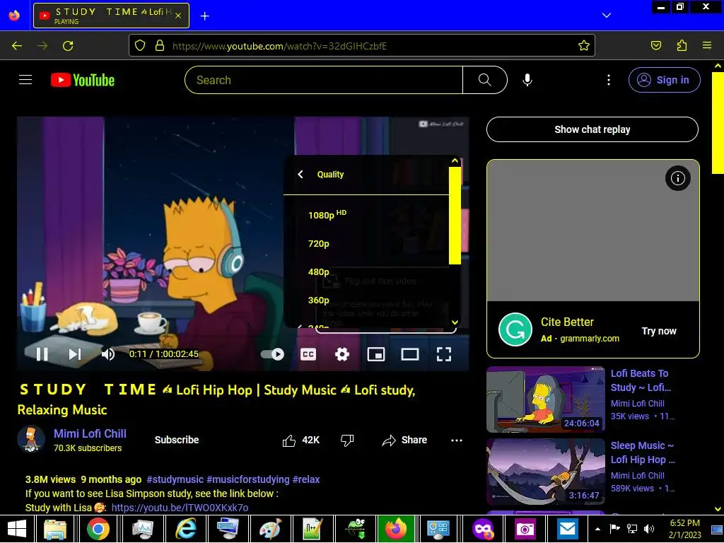Go back in Firefox
Image resolution: width=724 pixels, height=543 pixels.
17,46
